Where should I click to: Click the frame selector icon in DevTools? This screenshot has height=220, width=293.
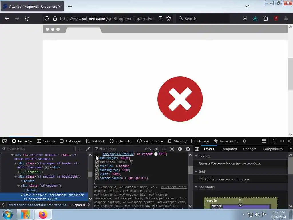[264, 141]
